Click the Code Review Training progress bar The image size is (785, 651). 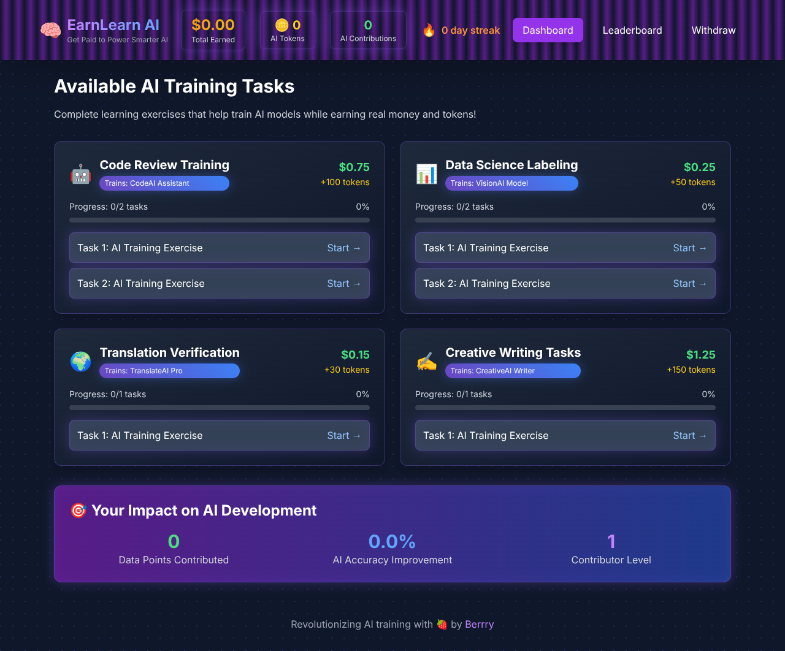click(x=219, y=219)
